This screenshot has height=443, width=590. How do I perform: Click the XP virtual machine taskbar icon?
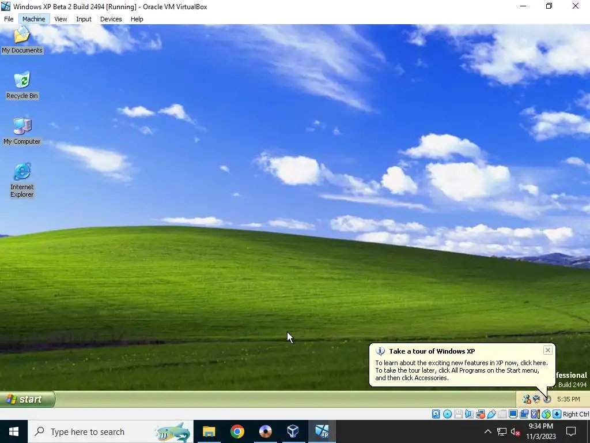point(322,431)
